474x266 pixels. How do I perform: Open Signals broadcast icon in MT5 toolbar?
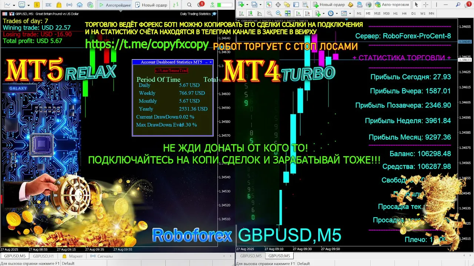pyautogui.click(x=69, y=5)
